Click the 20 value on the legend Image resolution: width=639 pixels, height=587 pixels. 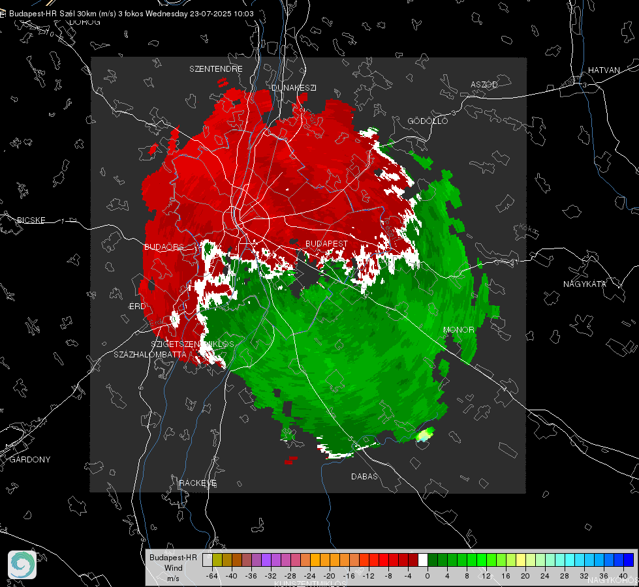coord(525,576)
